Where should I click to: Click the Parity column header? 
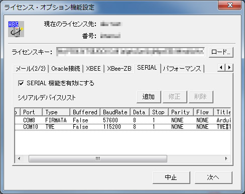coord(181,112)
